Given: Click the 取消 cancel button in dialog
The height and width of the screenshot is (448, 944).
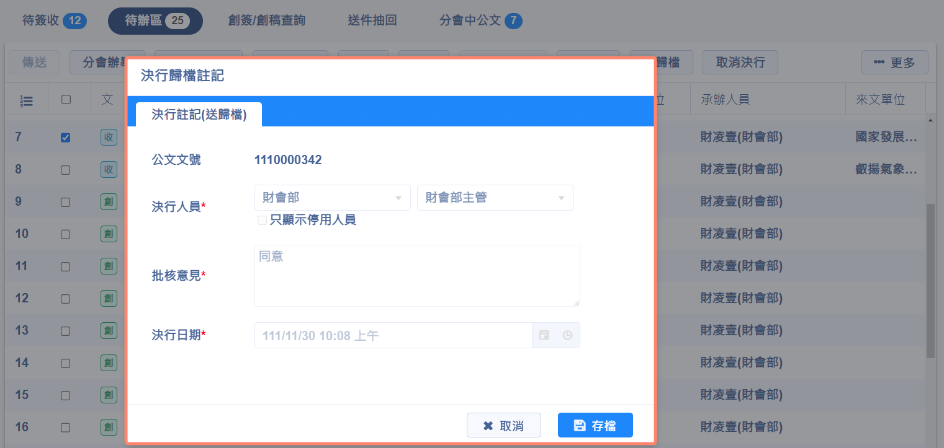Looking at the screenshot, I should pos(503,426).
